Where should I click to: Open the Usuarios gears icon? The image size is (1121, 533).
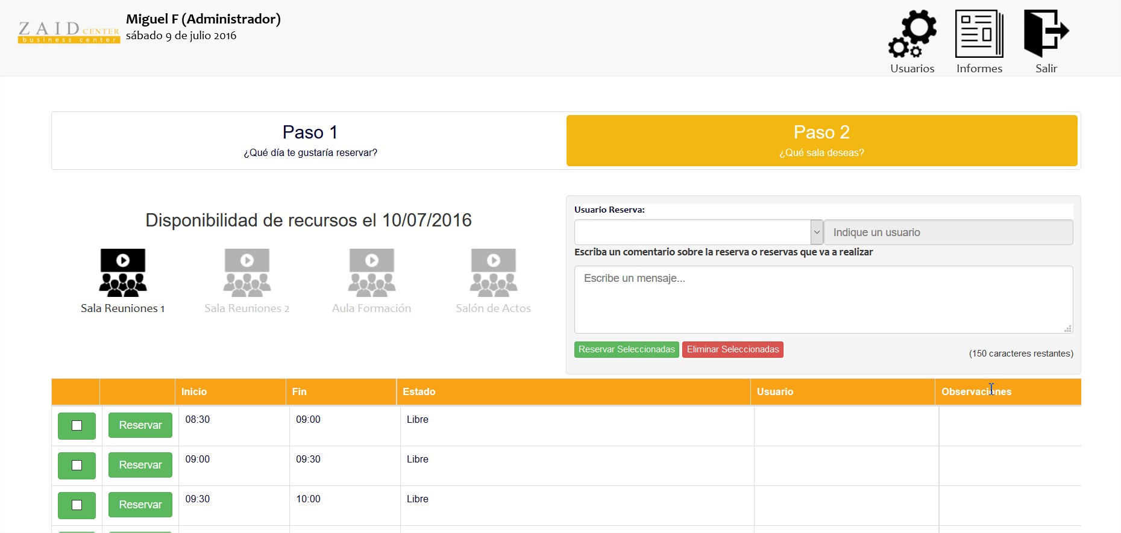point(912,34)
